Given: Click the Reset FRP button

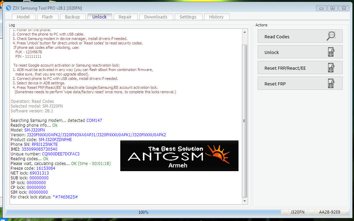Looking at the screenshot, I should [300, 83].
